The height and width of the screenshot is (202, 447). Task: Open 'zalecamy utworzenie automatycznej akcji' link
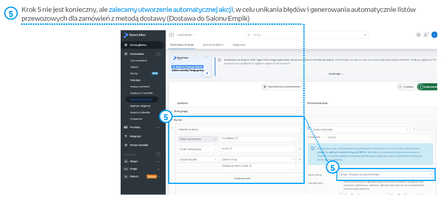(x=171, y=10)
